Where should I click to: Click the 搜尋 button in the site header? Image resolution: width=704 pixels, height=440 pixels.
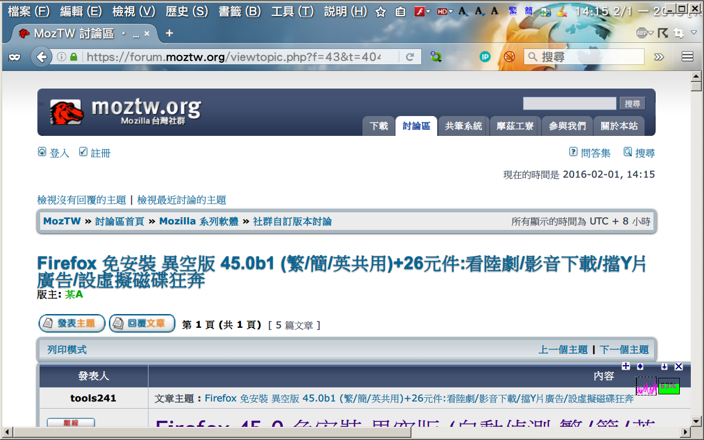click(632, 103)
